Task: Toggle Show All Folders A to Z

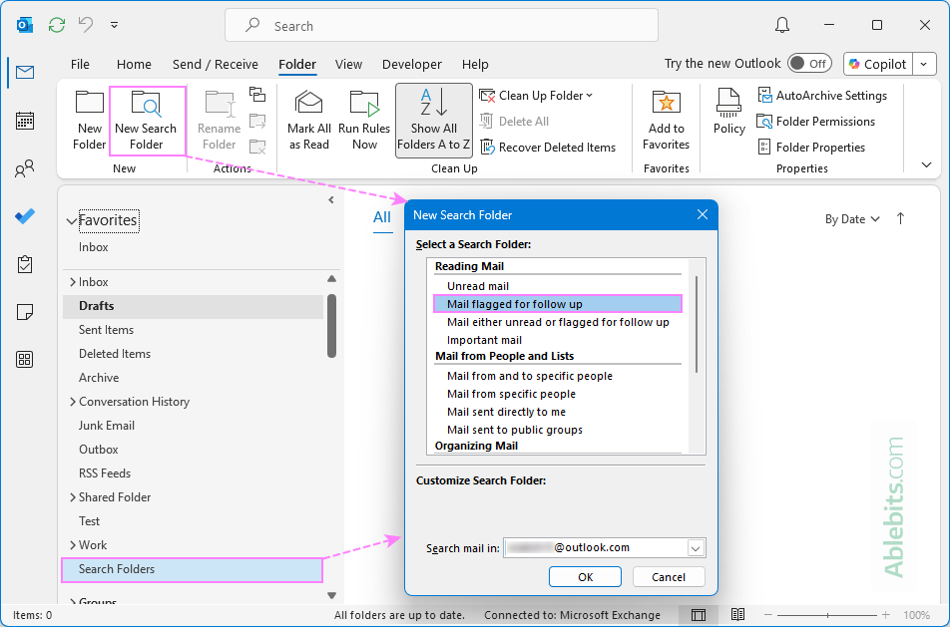Action: click(434, 120)
